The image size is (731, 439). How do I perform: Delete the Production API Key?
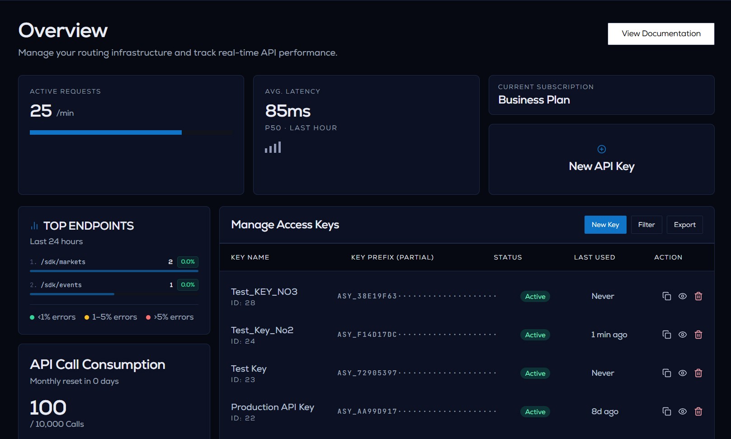pos(698,411)
